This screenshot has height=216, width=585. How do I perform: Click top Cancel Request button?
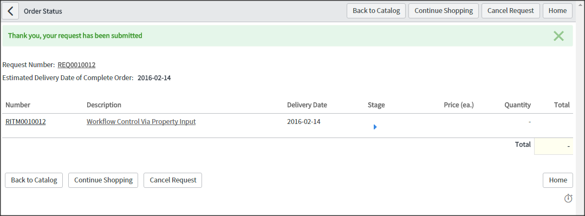tap(511, 11)
